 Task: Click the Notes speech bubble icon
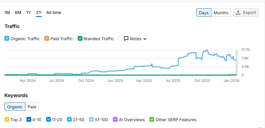pyautogui.click(x=126, y=39)
